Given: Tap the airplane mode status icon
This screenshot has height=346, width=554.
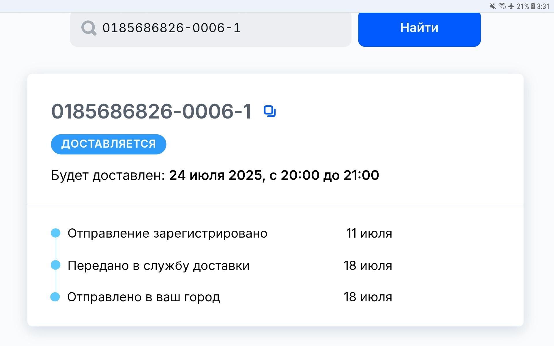Looking at the screenshot, I should click(511, 6).
